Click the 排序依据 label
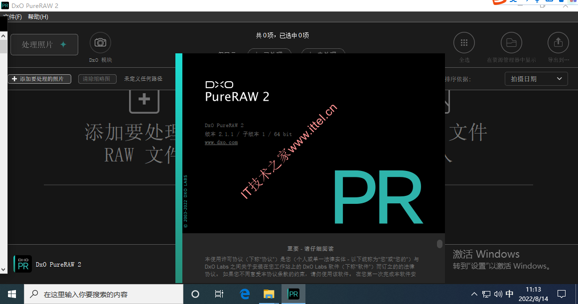The image size is (578, 304). [x=458, y=79]
